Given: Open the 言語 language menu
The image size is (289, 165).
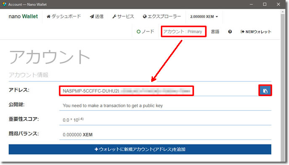Looking at the screenshot, I should point(215,31).
